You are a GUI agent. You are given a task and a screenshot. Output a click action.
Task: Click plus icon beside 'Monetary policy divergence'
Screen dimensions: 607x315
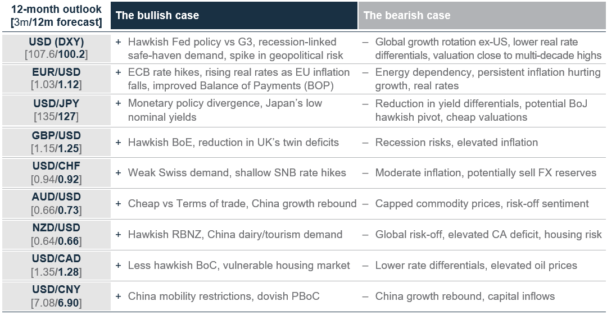point(119,103)
